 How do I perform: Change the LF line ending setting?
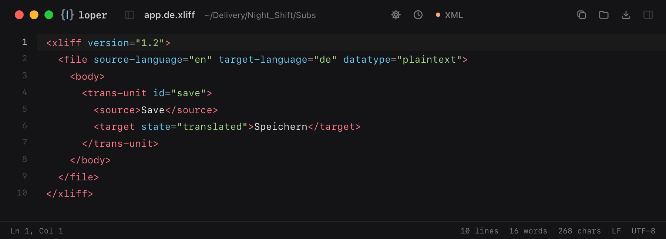point(616,231)
